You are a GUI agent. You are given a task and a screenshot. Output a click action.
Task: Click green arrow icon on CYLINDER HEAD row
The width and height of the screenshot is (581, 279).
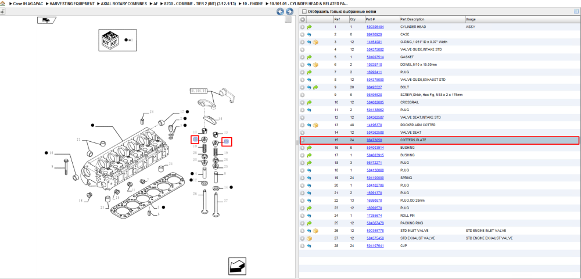tap(310, 27)
